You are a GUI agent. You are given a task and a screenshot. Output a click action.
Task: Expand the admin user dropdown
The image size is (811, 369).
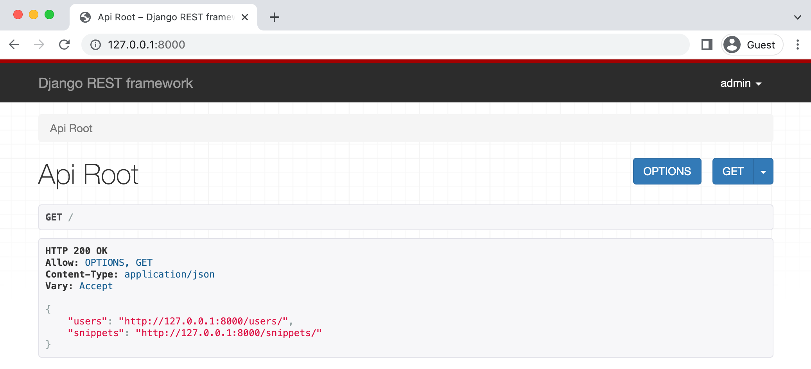[x=741, y=83]
